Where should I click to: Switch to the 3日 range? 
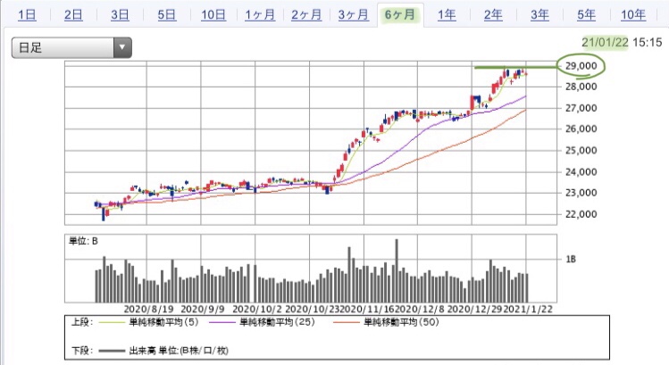[120, 15]
